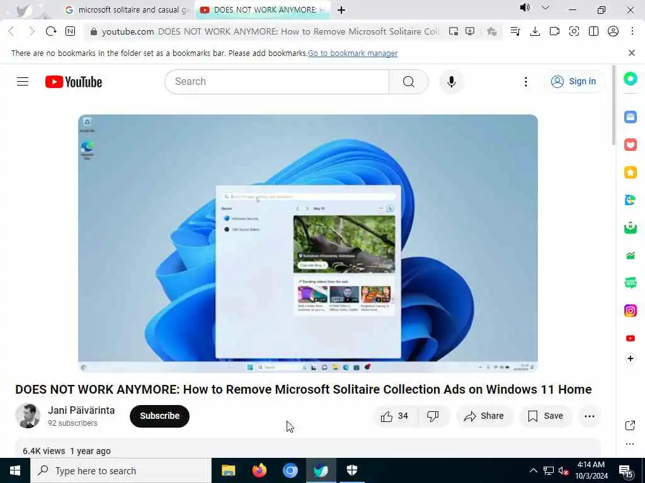The image size is (645, 483).
Task: Open the Naver home N button
Action: (71, 31)
